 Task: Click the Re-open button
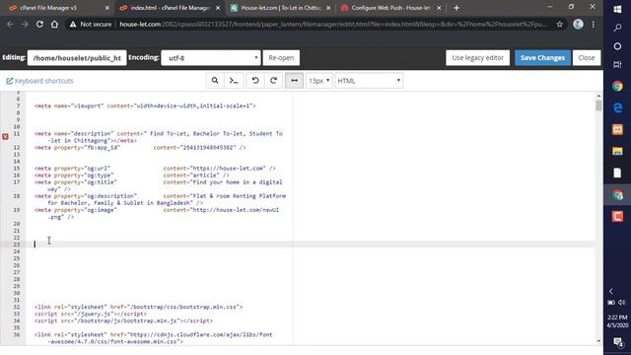pyautogui.click(x=281, y=58)
